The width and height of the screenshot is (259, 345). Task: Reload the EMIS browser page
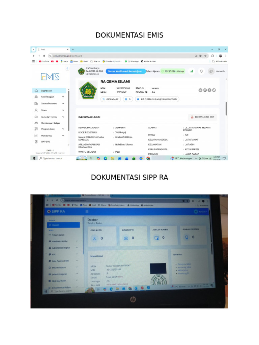point(44,56)
